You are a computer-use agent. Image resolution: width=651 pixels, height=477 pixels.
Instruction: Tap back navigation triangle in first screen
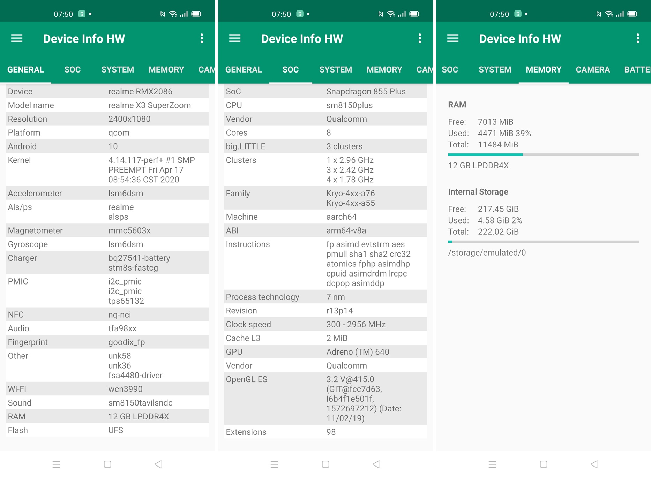pos(159,464)
